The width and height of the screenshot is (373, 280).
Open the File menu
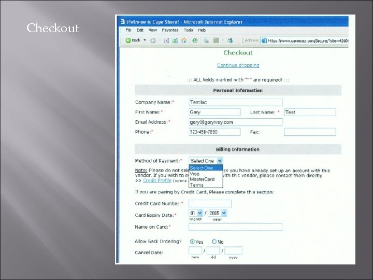click(128, 30)
